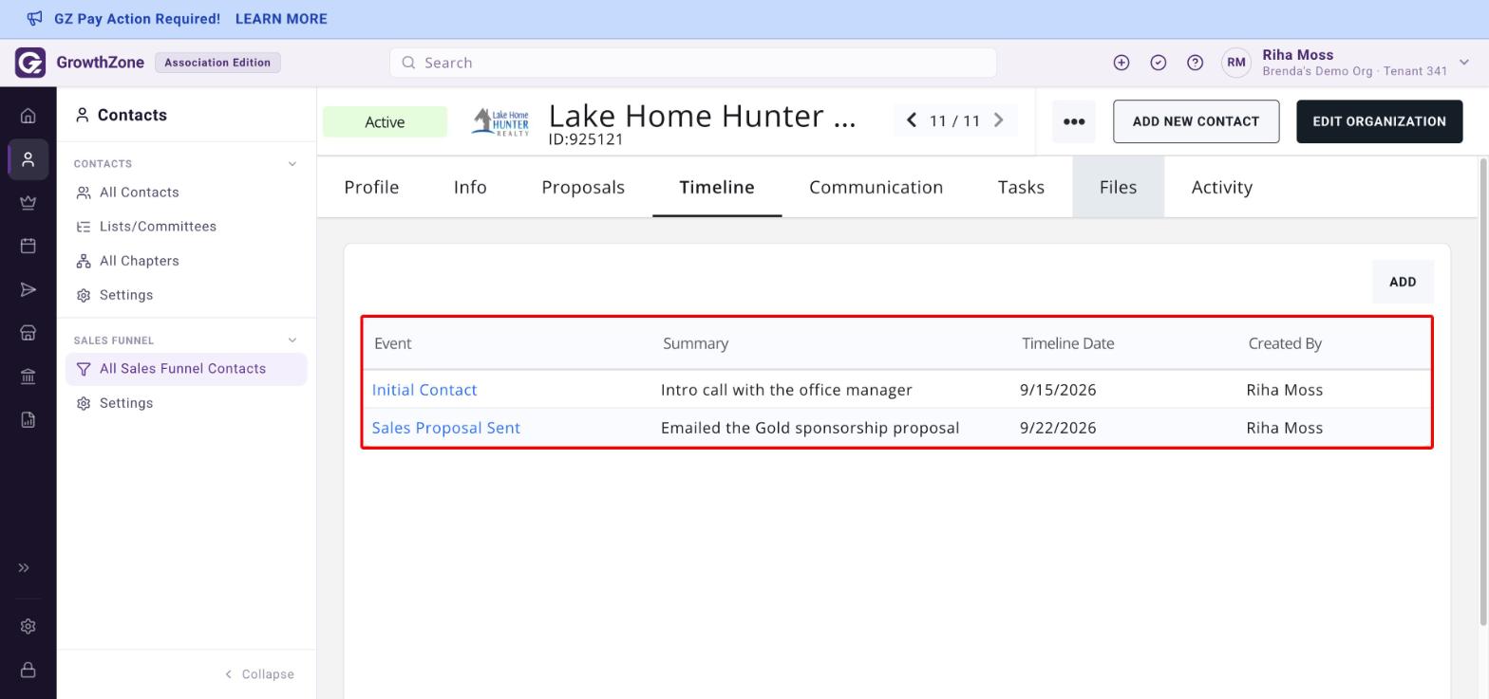Image resolution: width=1489 pixels, height=699 pixels.
Task: Open the Initial Contact event link
Action: (424, 390)
